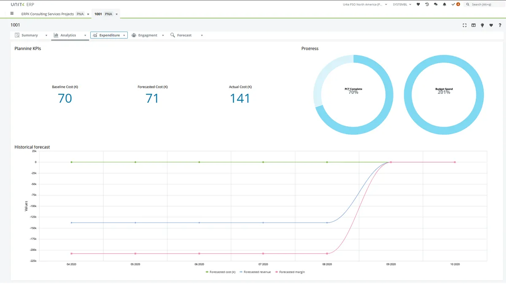Open tasks checkmark with badge 4

(x=455, y=4)
